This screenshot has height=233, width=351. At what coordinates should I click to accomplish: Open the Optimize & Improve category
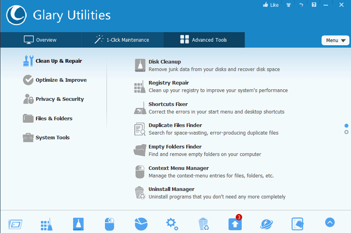tap(55, 80)
